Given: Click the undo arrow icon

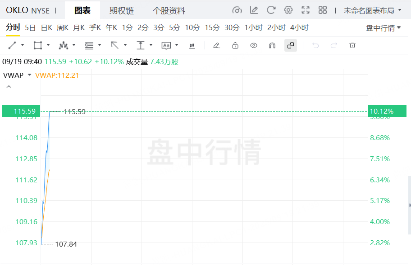Looking at the screenshot, I should 315,45.
